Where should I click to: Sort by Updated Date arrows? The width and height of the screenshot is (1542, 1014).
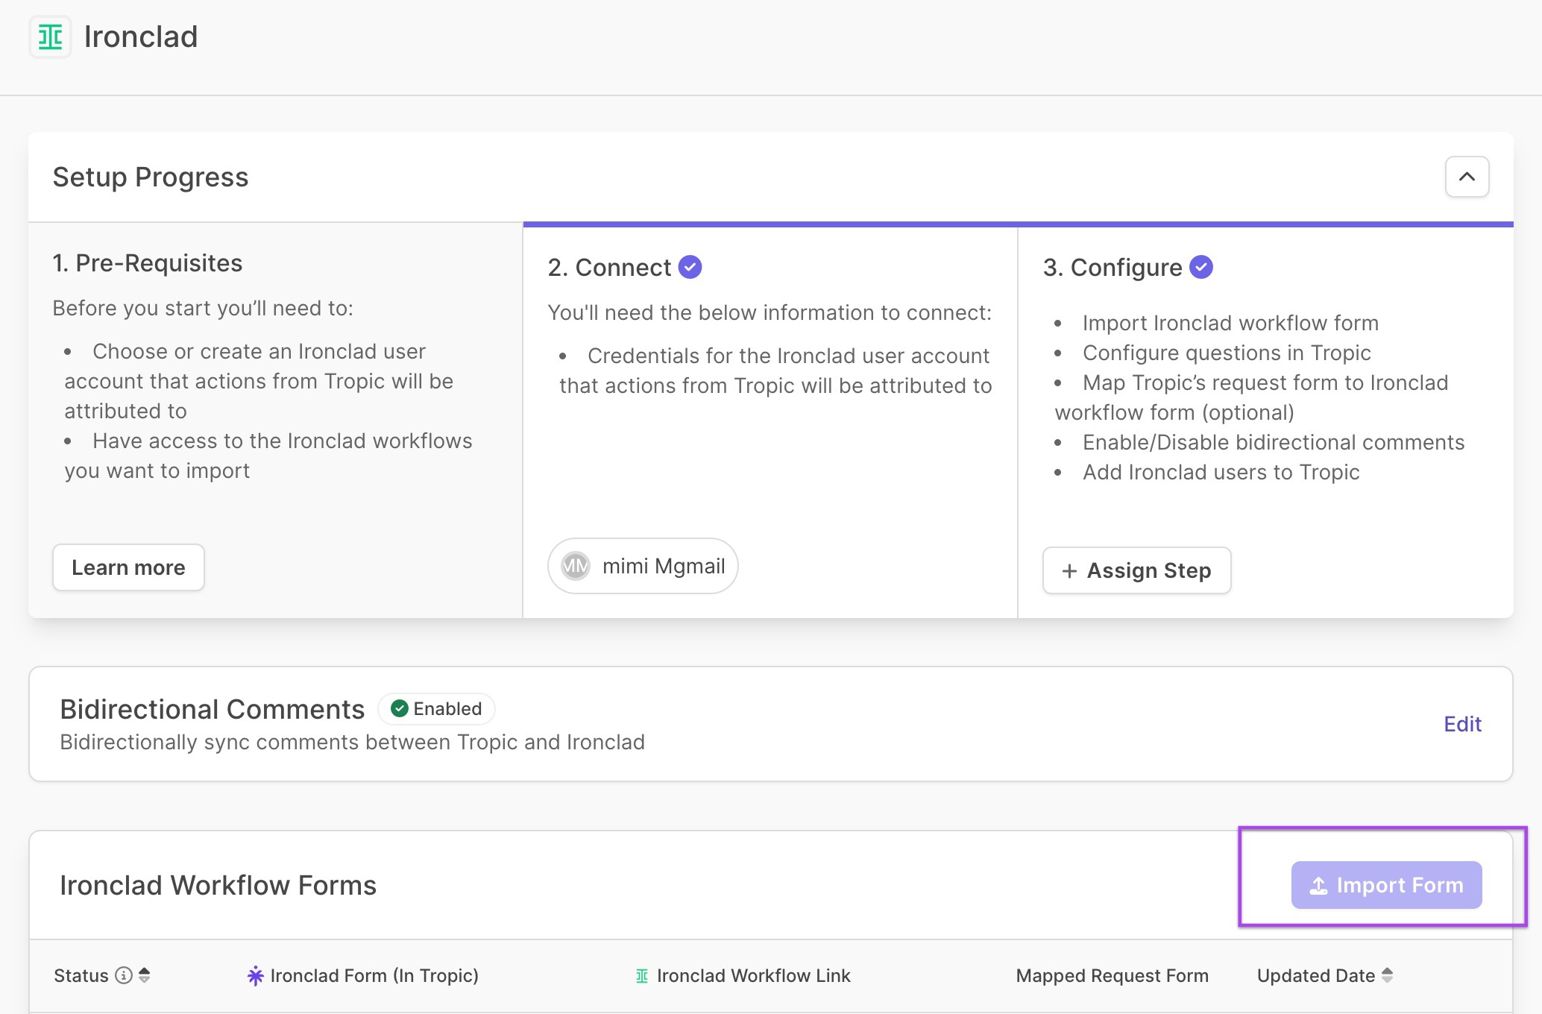pos(1387,975)
